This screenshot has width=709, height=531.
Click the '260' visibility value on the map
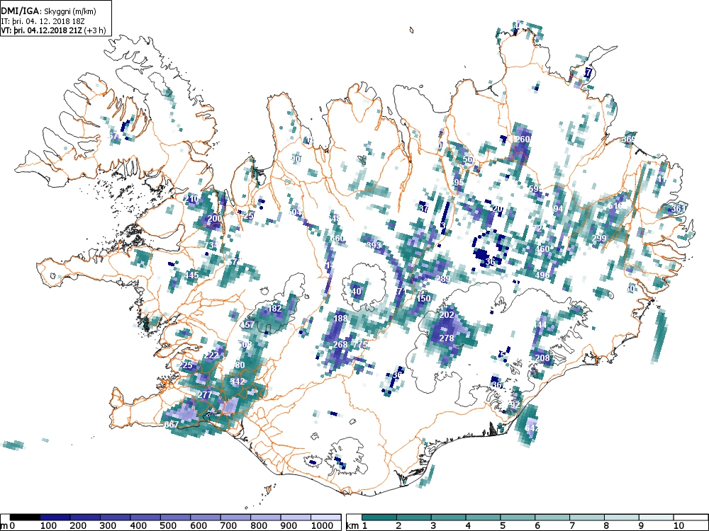point(523,139)
